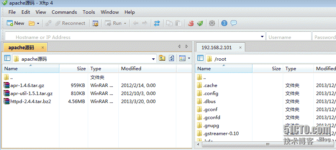Expand the local path apache源码 dropdown
The height and width of the screenshot is (150, 336).
point(153,59)
